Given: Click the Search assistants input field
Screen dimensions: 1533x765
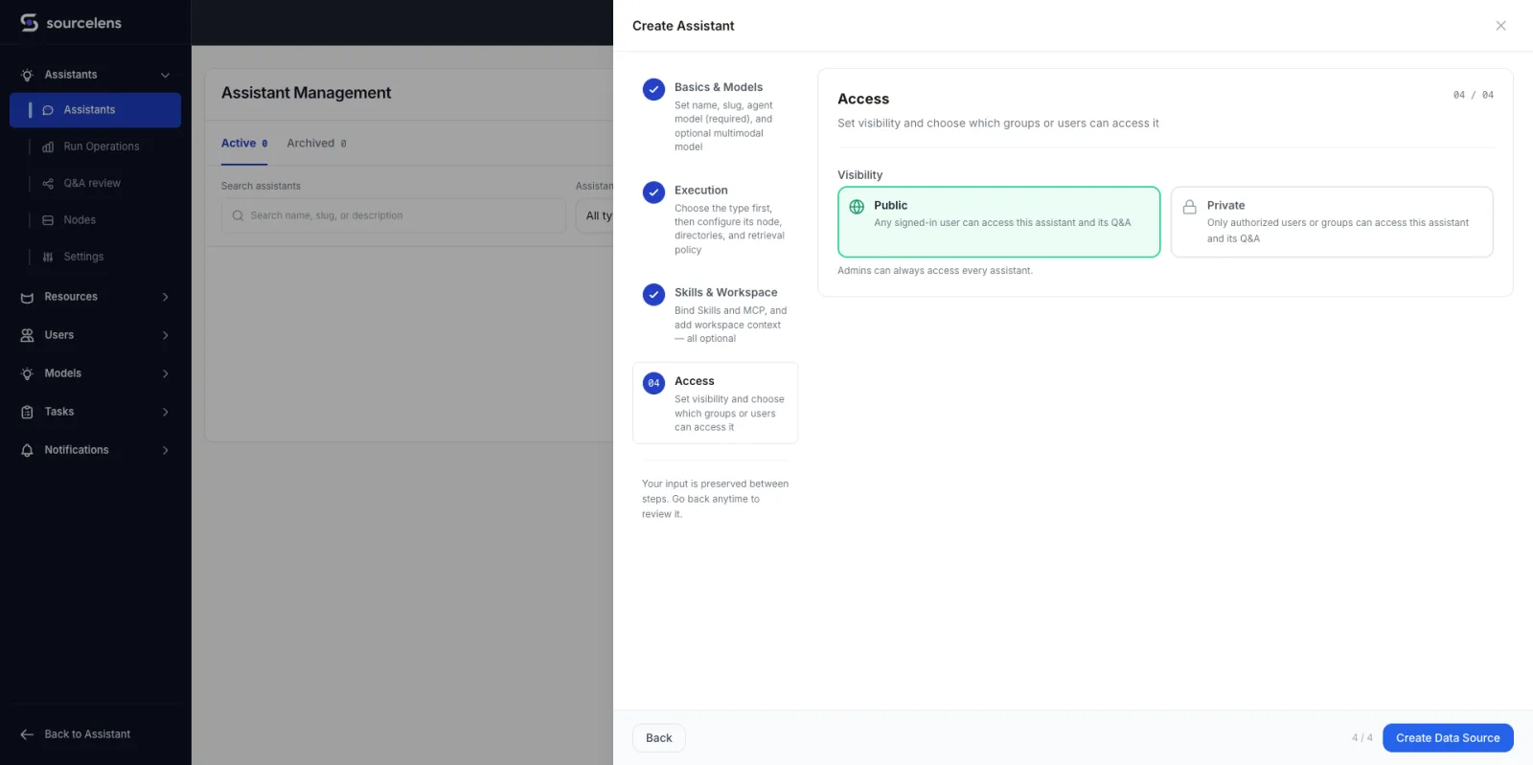Looking at the screenshot, I should (x=394, y=215).
